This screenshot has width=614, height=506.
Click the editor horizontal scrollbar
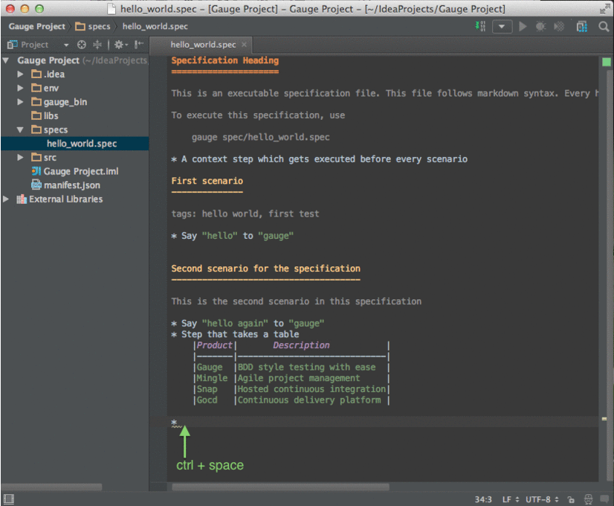[x=281, y=487]
